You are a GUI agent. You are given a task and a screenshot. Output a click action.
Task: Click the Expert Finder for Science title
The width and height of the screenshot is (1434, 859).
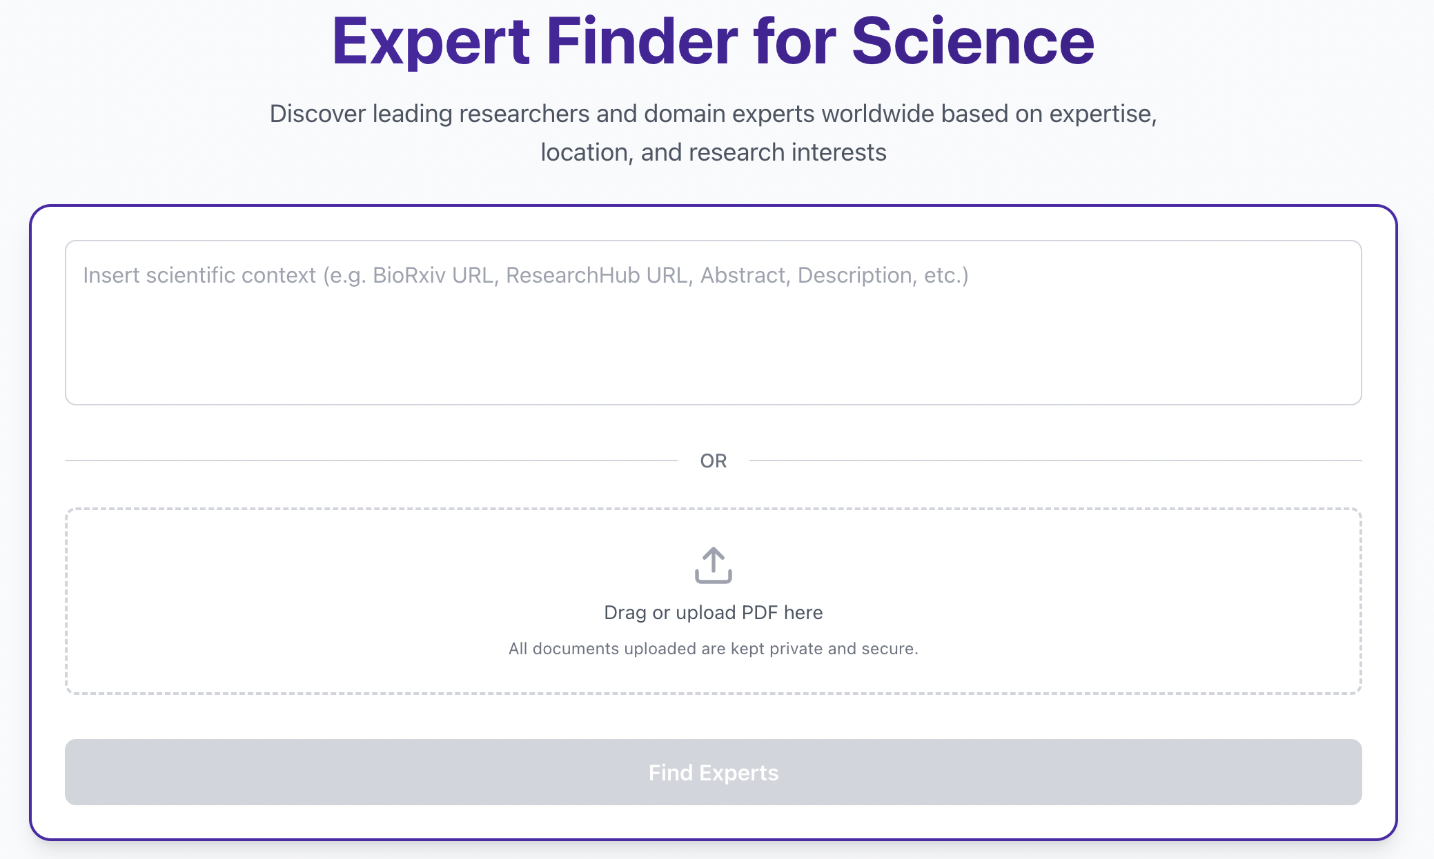pyautogui.click(x=713, y=43)
